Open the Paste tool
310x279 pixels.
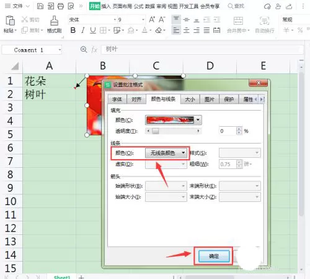pyautogui.click(x=10, y=24)
